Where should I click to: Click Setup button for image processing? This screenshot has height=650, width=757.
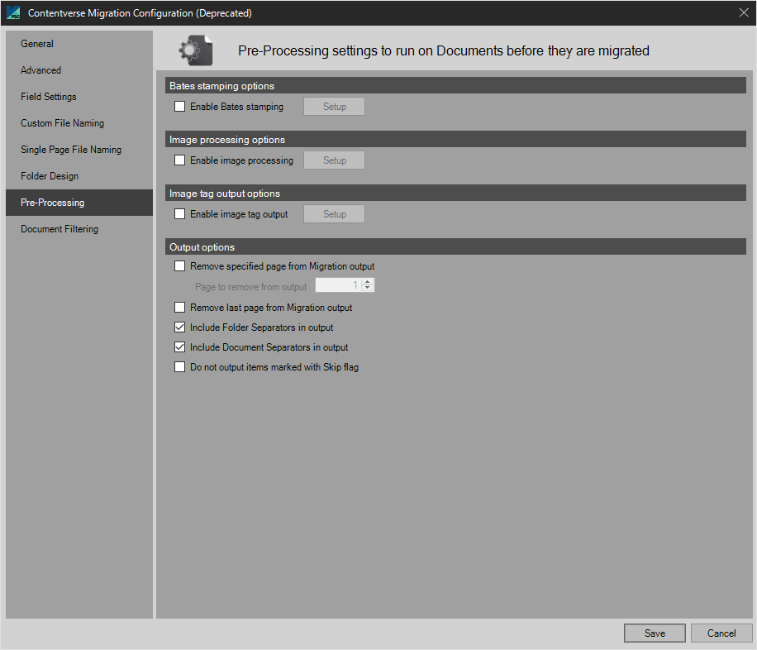pyautogui.click(x=334, y=160)
